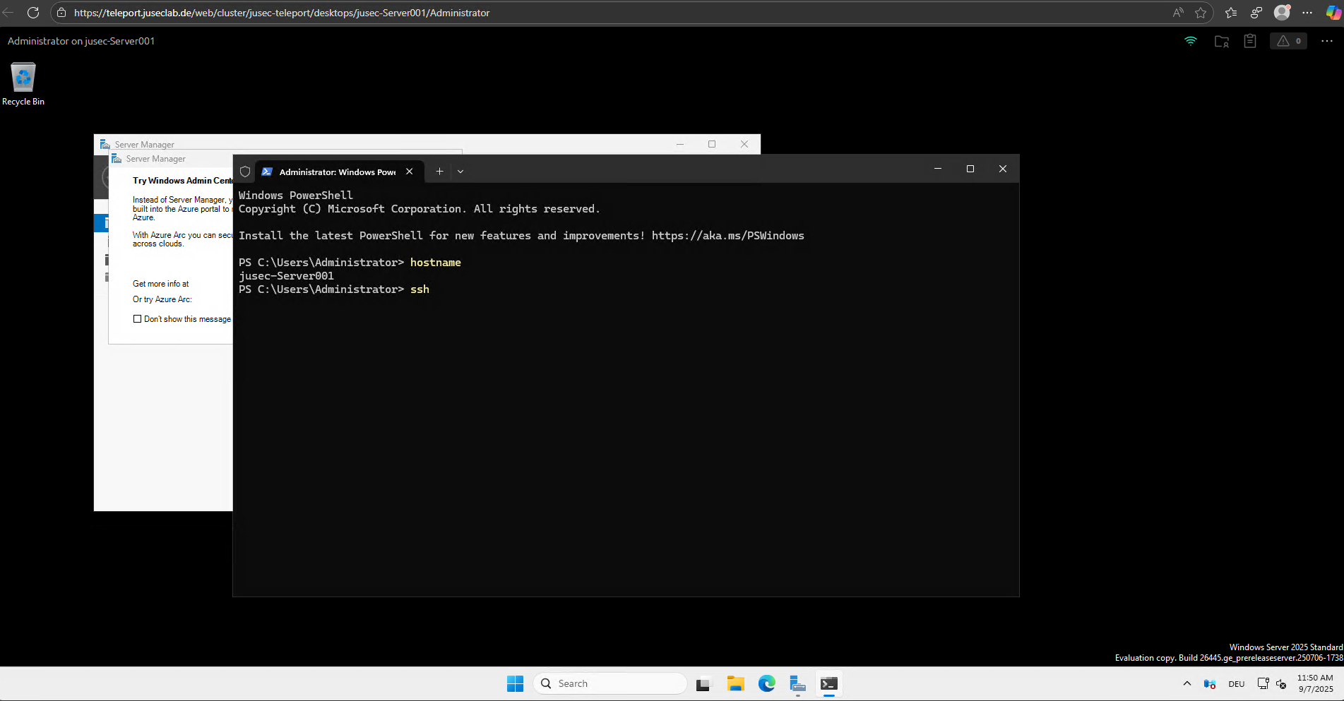Check the "Don't show this message" checkbox

click(137, 319)
